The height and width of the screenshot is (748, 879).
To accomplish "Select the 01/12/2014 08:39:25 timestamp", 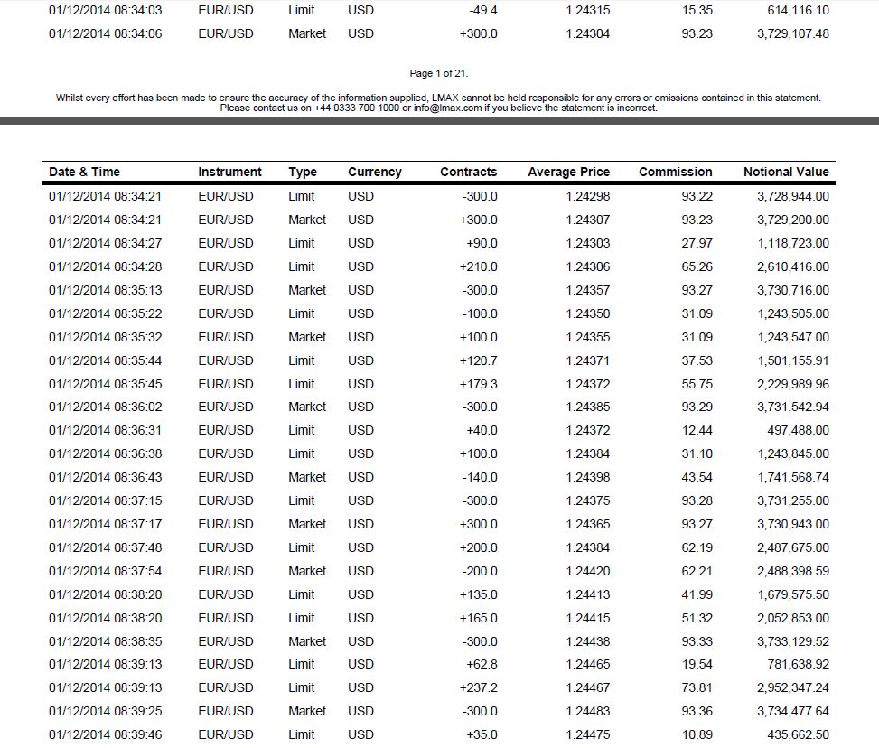I will click(x=106, y=712).
